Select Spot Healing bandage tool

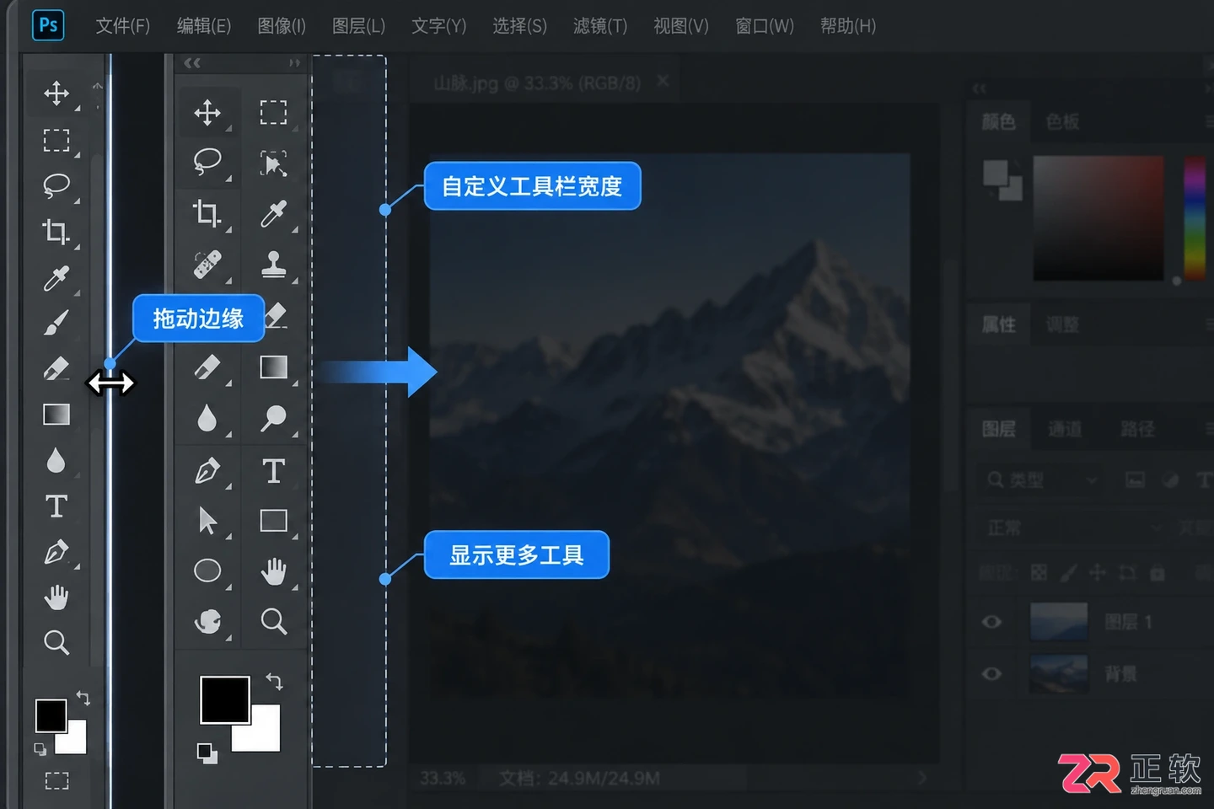207,265
